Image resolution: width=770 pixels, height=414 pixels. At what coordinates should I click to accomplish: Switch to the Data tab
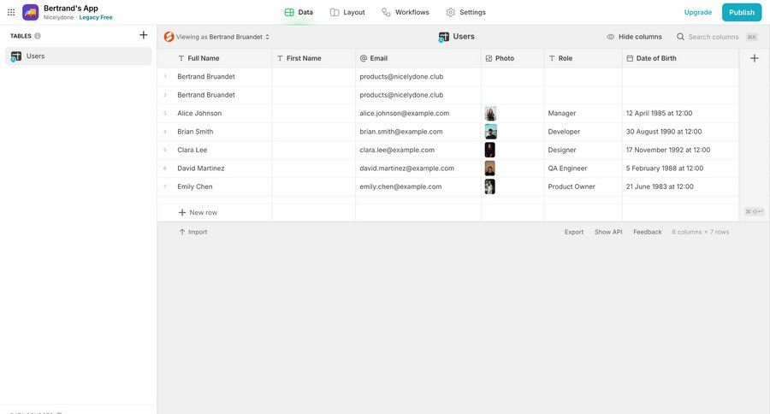[299, 12]
